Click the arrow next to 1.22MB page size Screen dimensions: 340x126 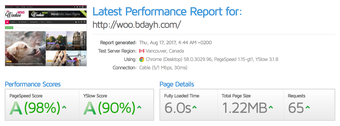pyautogui.click(x=271, y=107)
